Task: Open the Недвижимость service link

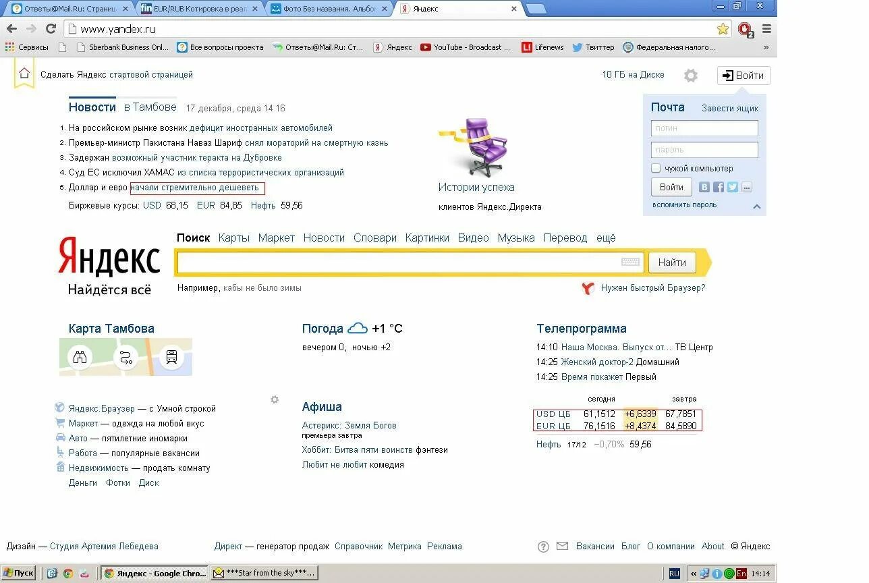Action: 99,468
